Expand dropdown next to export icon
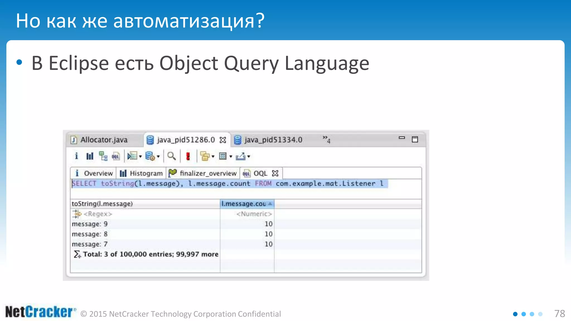This screenshot has height=321, width=571. point(248,157)
